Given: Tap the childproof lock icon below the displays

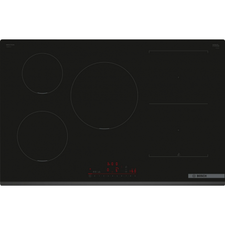Looking at the screenshot, I should point(112,172).
